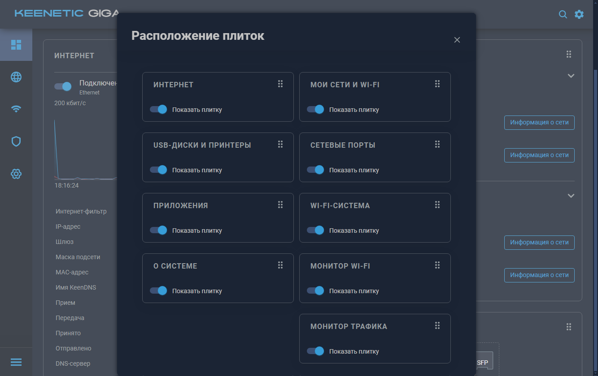Click the topmost Информация о сети button
The image size is (598, 376).
tap(539, 123)
